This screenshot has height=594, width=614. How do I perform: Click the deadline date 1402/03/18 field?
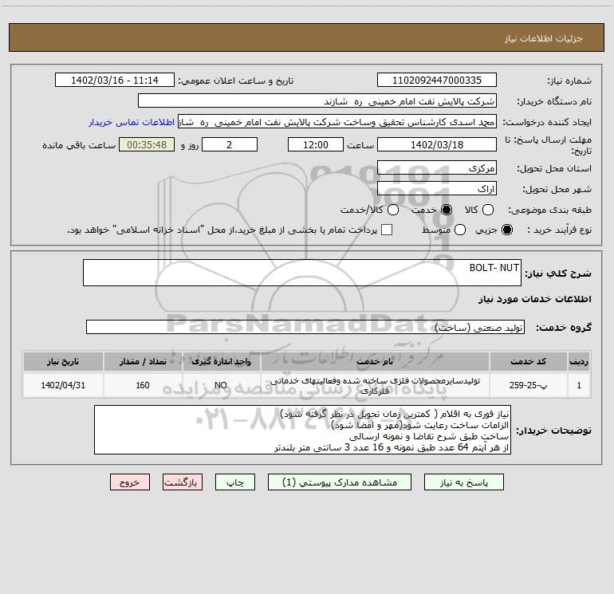click(x=437, y=144)
